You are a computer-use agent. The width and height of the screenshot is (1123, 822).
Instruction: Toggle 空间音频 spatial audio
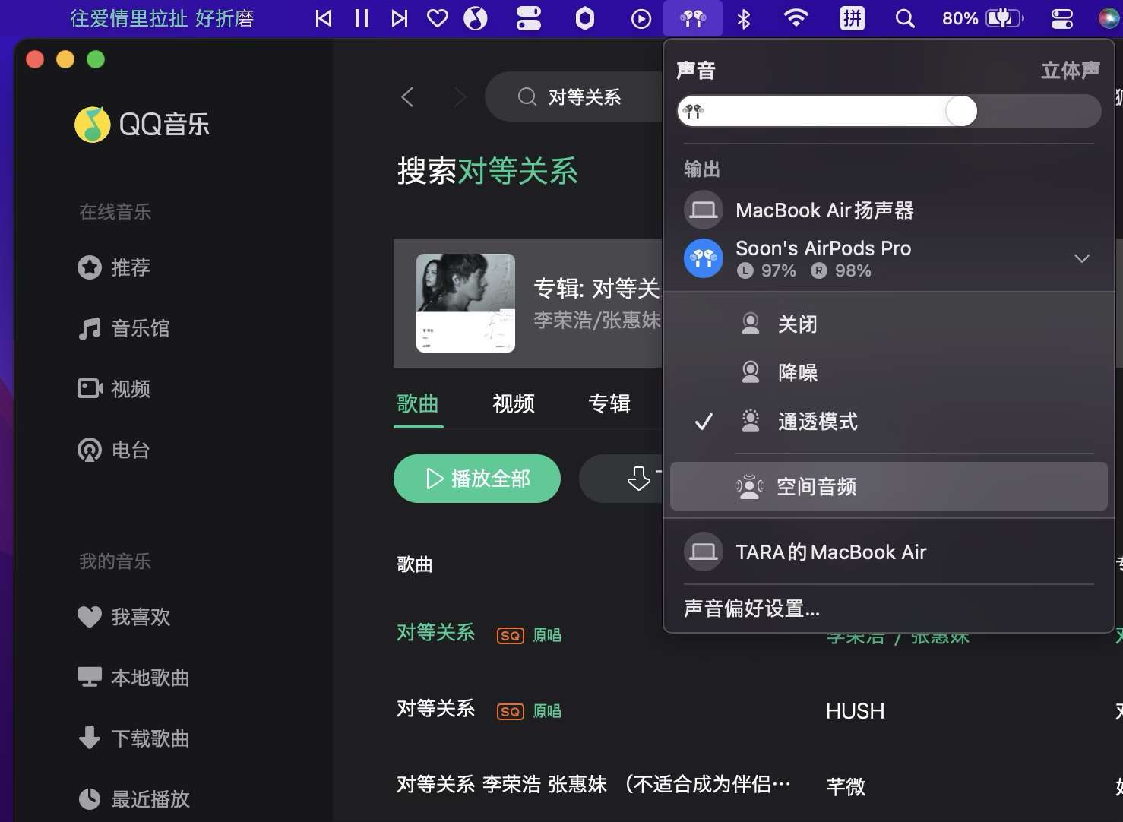pos(889,486)
